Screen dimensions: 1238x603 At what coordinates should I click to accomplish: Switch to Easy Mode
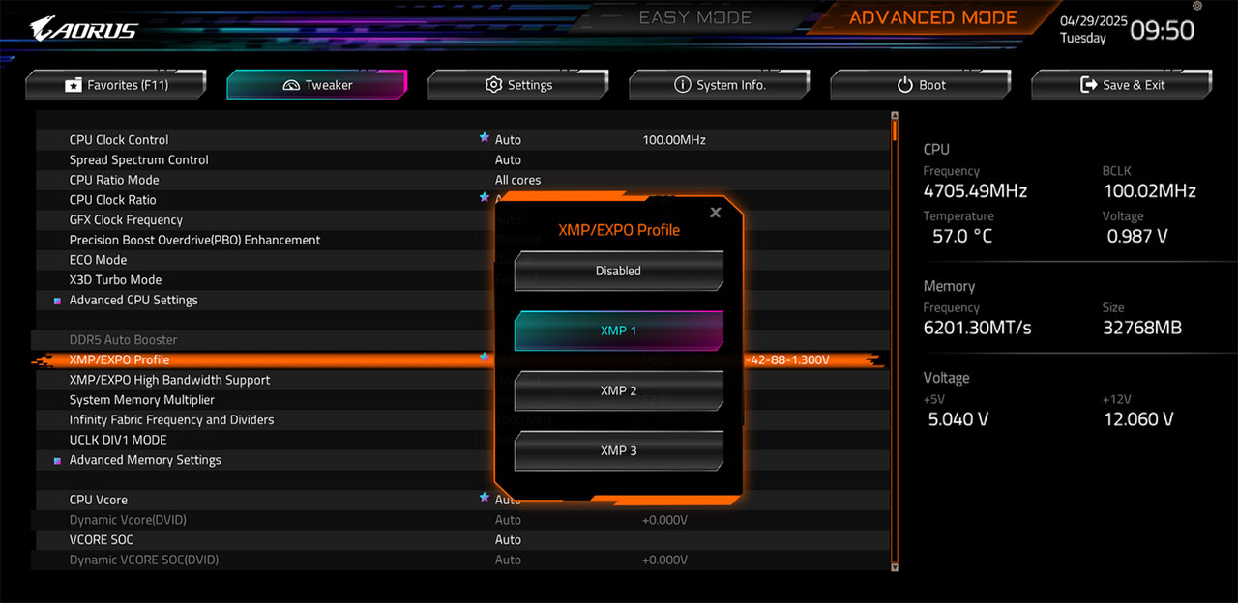694,17
